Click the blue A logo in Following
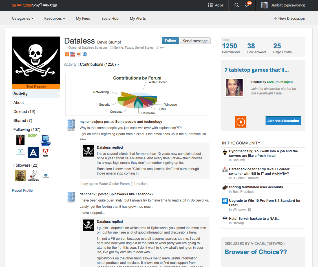Screen dimensions: 318x267 coord(33,153)
